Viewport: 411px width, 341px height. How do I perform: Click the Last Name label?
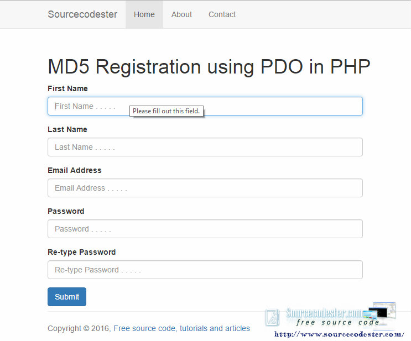(x=67, y=129)
